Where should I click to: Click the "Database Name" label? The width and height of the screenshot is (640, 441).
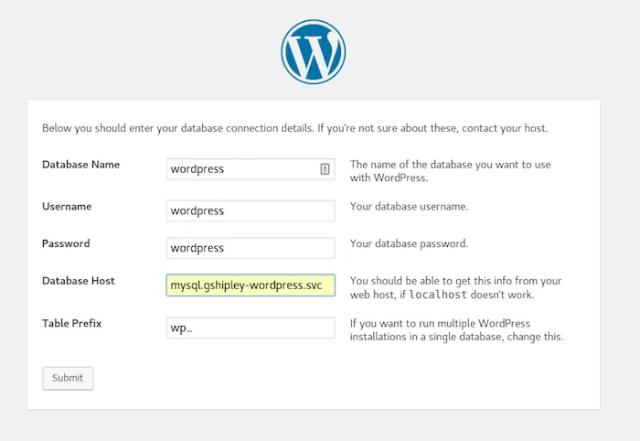80,165
